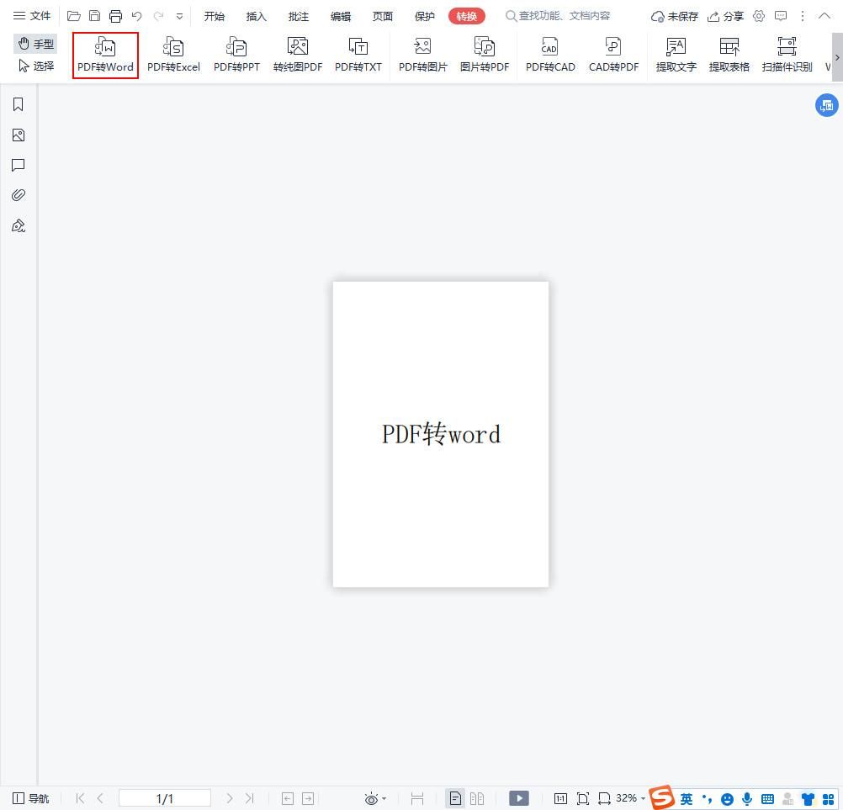Open the attachments panel in the sidebar
The height and width of the screenshot is (810, 843).
(x=18, y=194)
